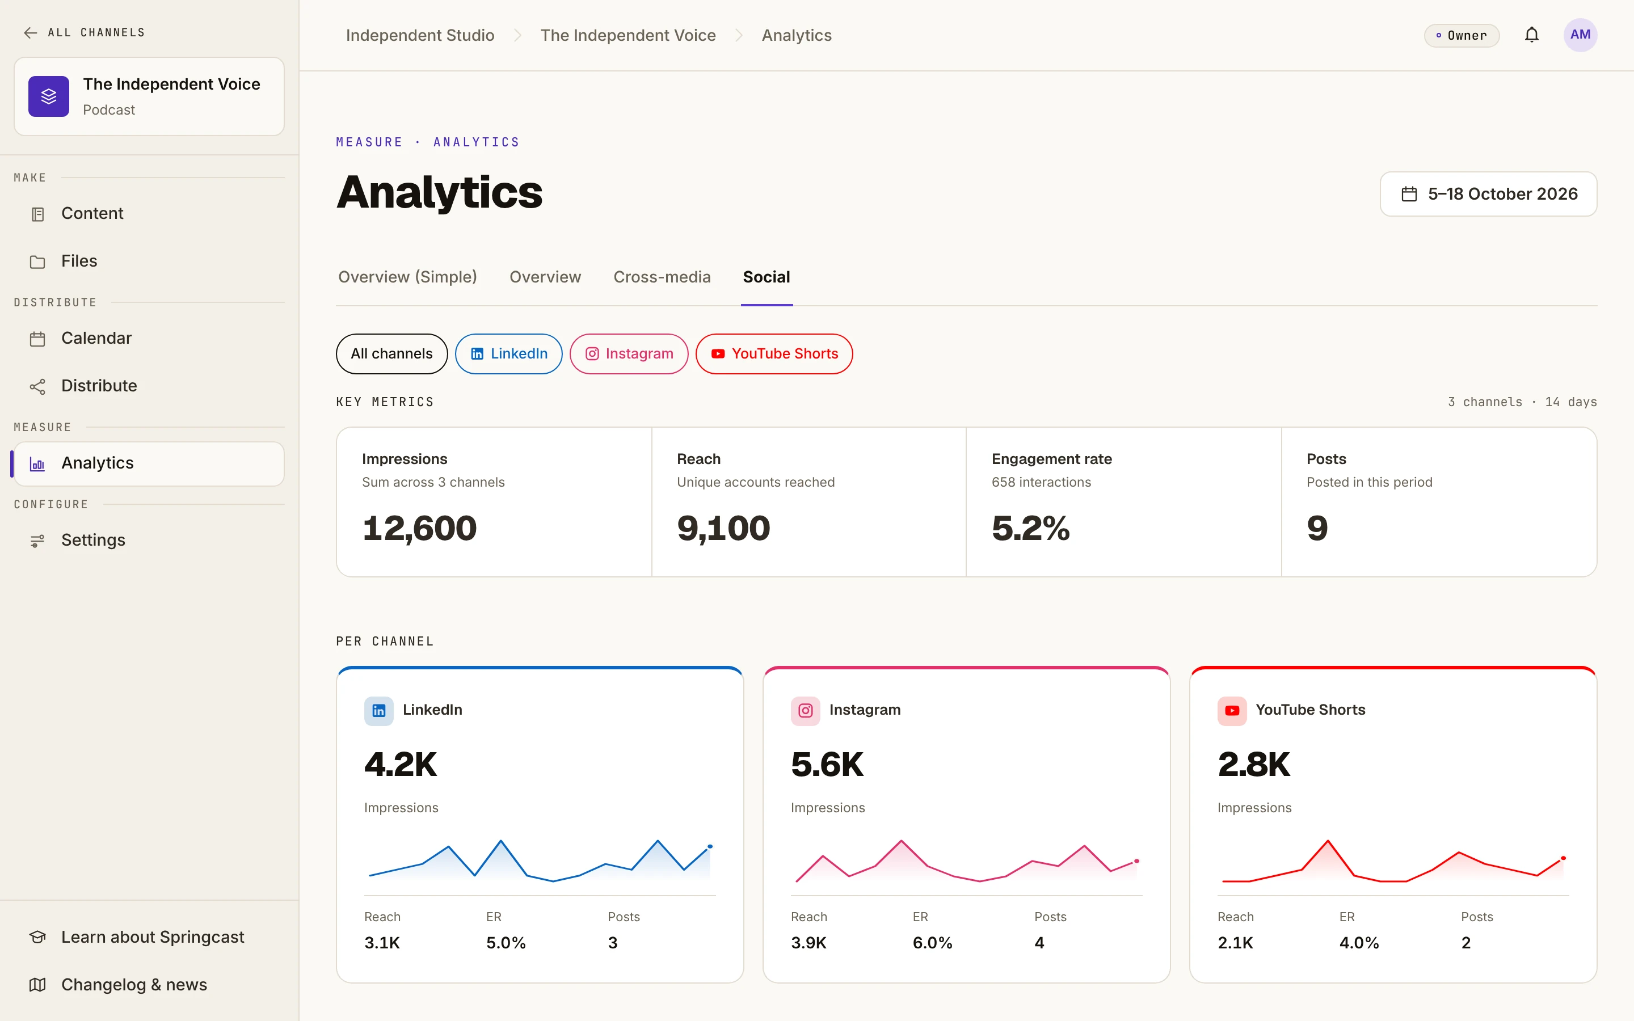The height and width of the screenshot is (1021, 1634).
Task: Filter by the Instagram chip
Action: tap(629, 354)
